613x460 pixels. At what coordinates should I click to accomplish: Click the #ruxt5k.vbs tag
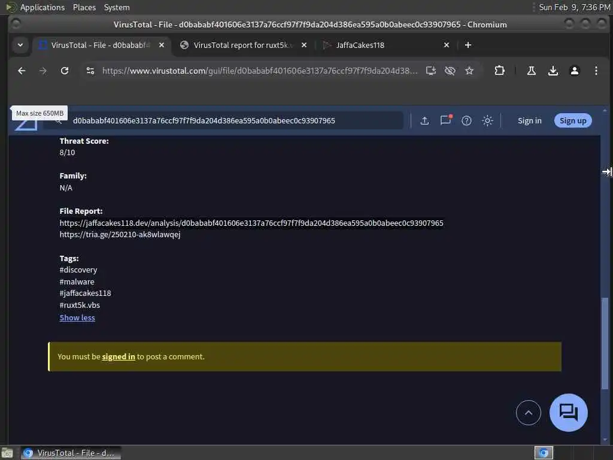(x=80, y=305)
